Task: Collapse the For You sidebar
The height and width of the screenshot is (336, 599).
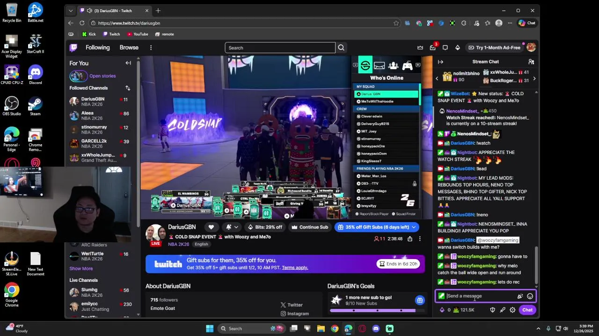Action: tap(128, 63)
